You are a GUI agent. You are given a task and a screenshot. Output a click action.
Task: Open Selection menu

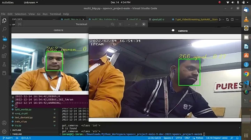click(20, 14)
